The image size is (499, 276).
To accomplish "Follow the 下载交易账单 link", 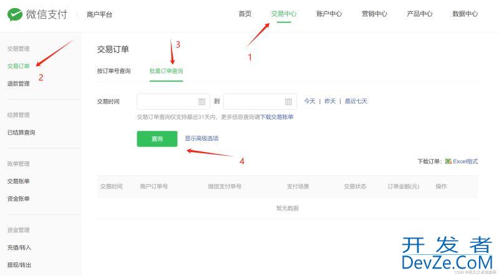I will (276, 117).
